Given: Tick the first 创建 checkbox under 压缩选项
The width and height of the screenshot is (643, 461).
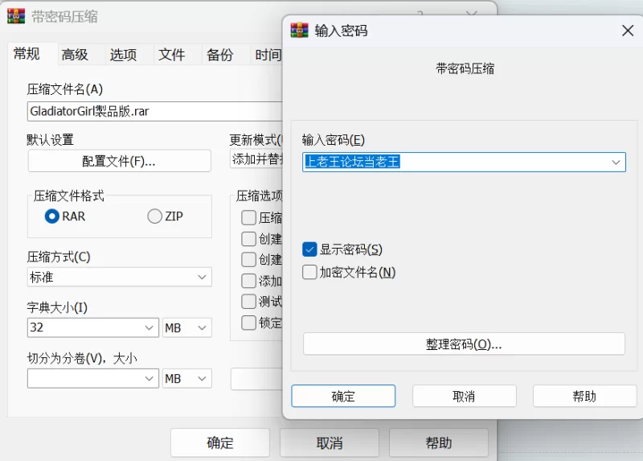Looking at the screenshot, I should point(248,238).
